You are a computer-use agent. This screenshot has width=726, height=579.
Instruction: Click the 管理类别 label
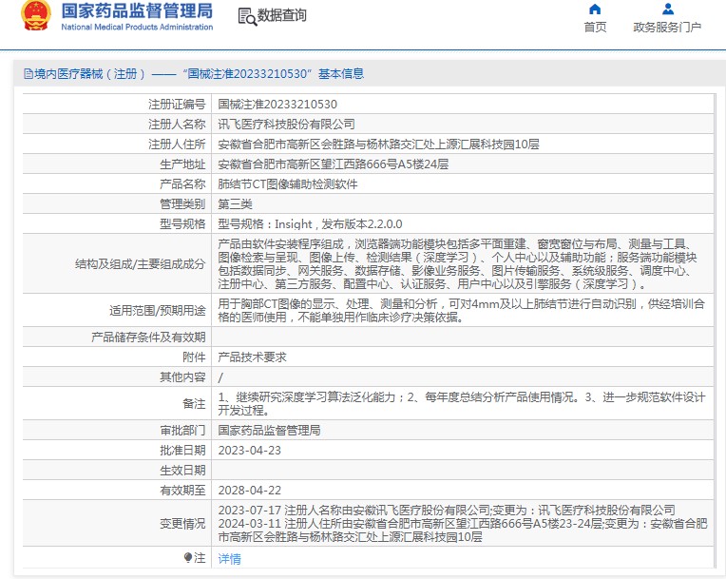182,203
